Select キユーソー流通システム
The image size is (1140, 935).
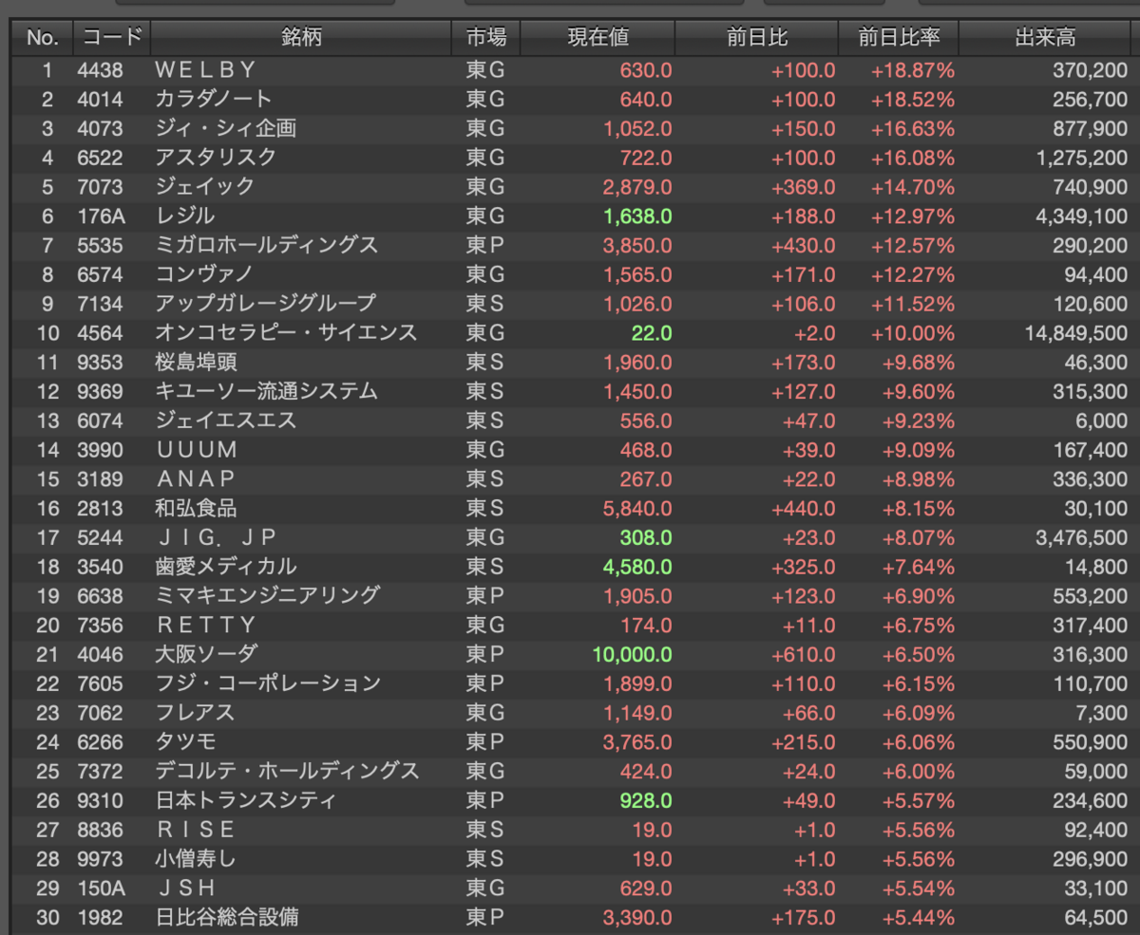click(266, 391)
